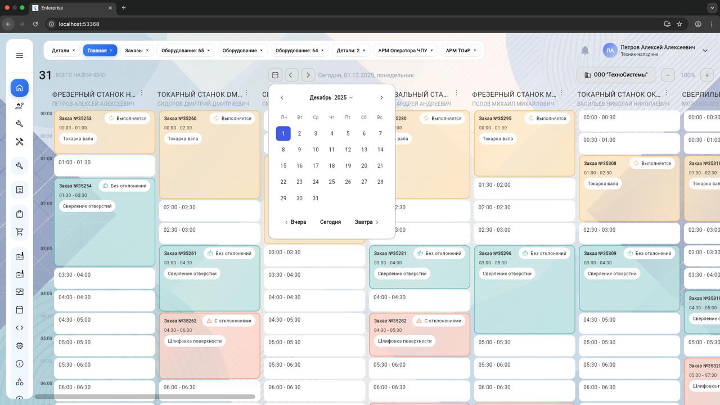Screen dimensions: 720x405
Task: Click the plus zoom-in button
Action: 707,75
